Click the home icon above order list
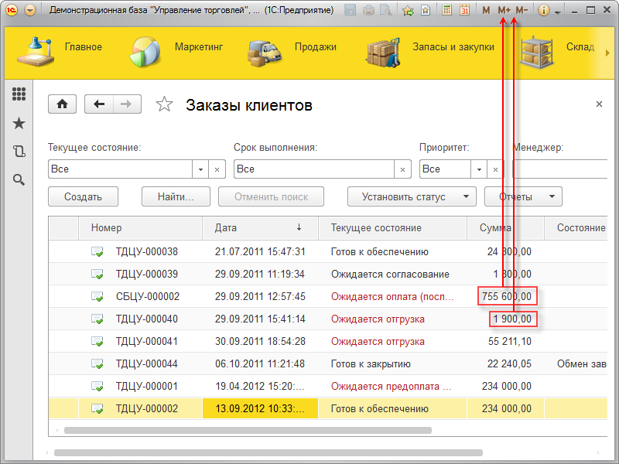Image resolution: width=619 pixels, height=464 pixels. pyautogui.click(x=62, y=104)
